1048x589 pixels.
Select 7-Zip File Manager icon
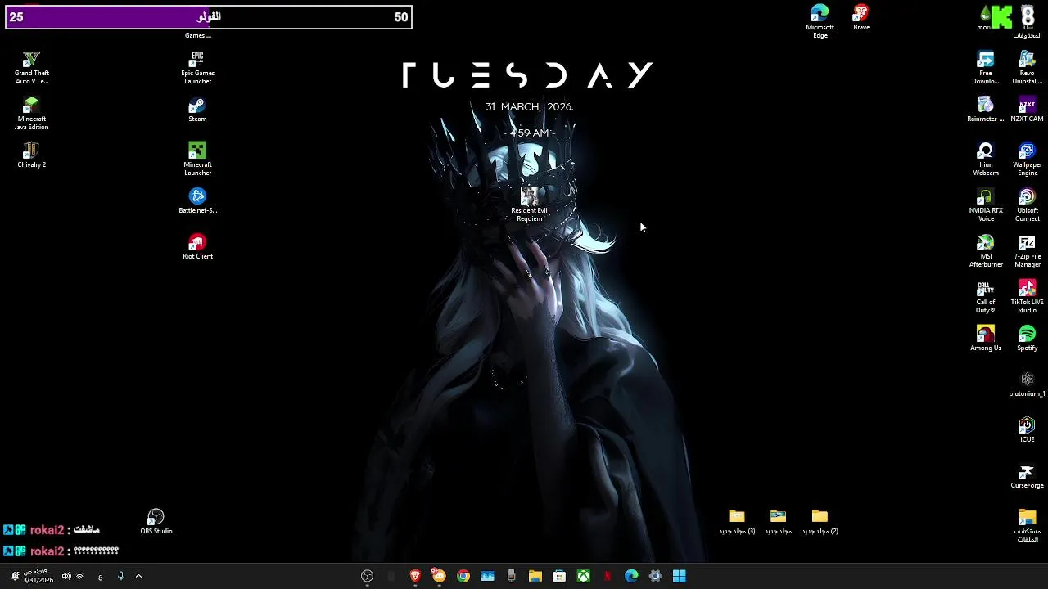(x=1027, y=250)
